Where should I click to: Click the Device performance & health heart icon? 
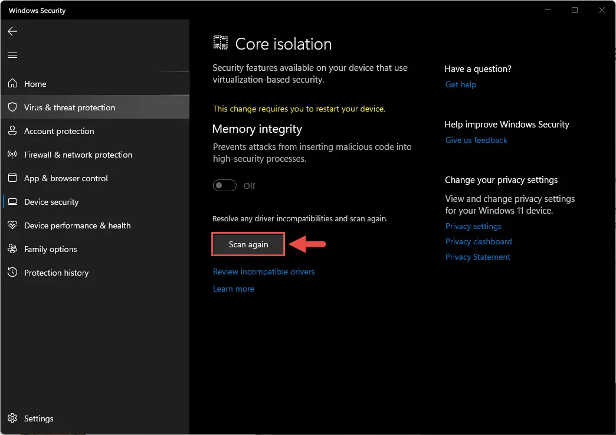click(12, 225)
